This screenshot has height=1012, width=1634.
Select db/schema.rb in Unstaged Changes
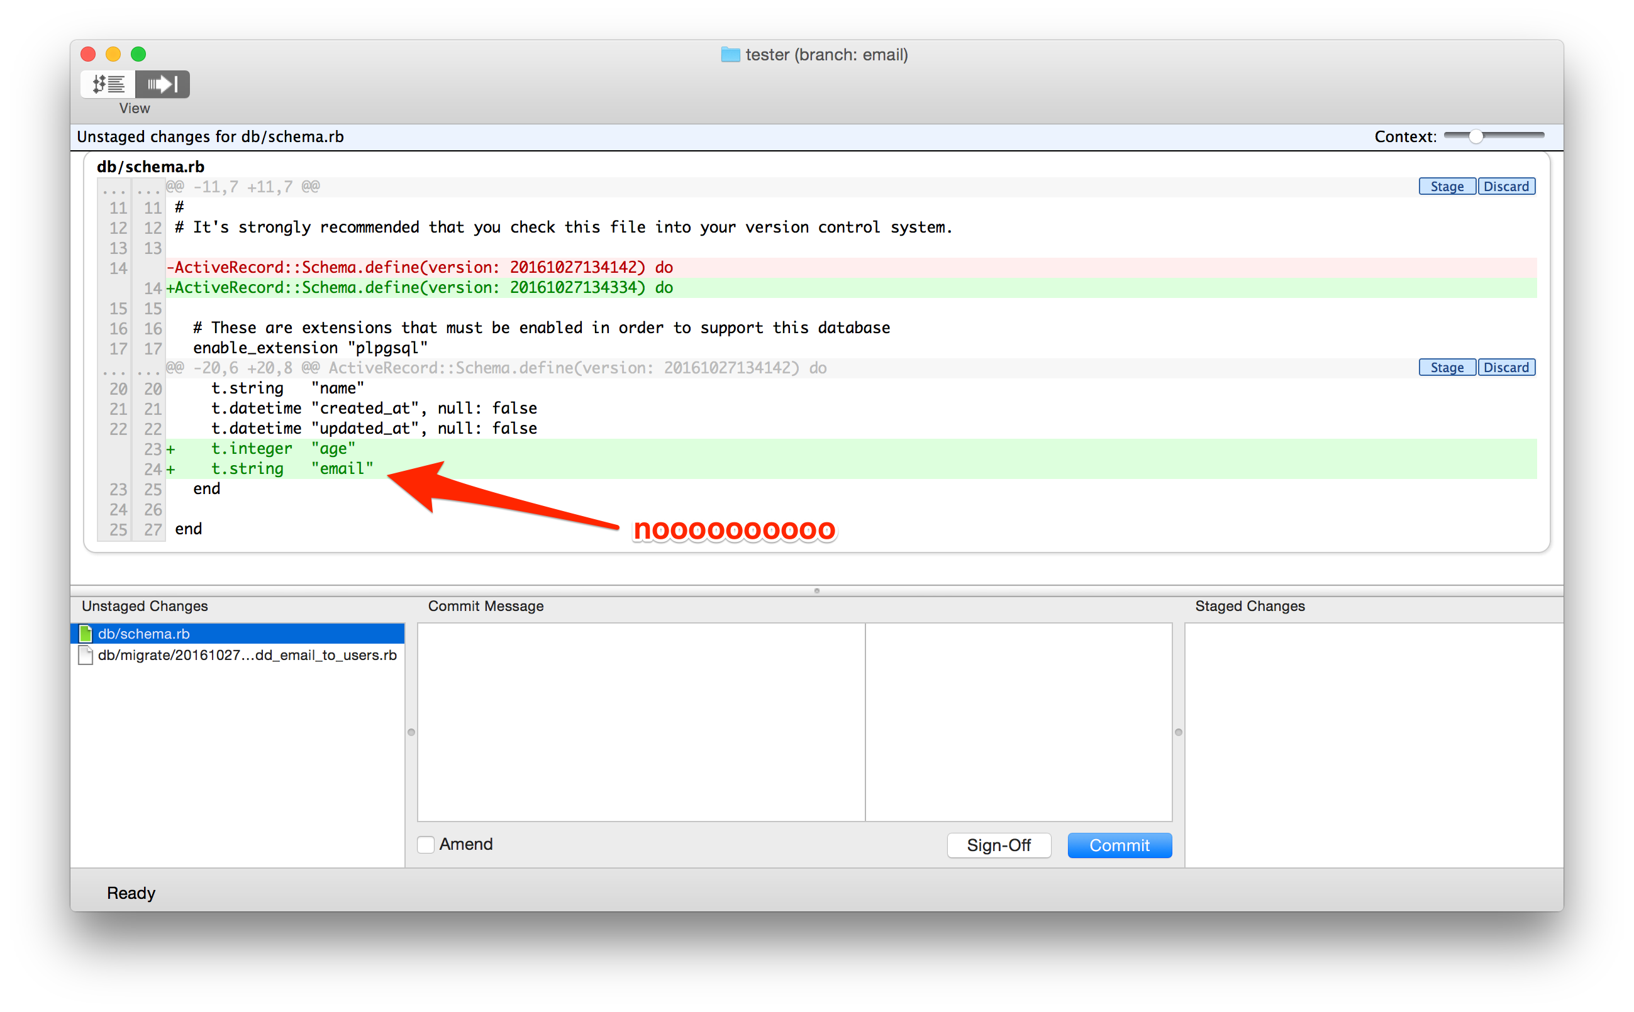coord(144,633)
